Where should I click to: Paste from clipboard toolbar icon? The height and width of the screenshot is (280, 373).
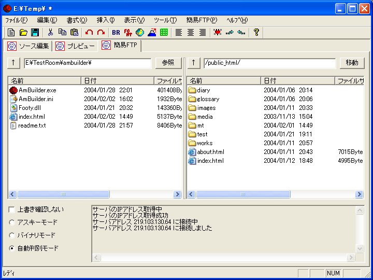[74, 32]
